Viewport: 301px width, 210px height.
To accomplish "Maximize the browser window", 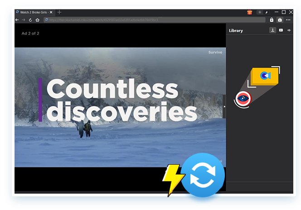I will 284,12.
